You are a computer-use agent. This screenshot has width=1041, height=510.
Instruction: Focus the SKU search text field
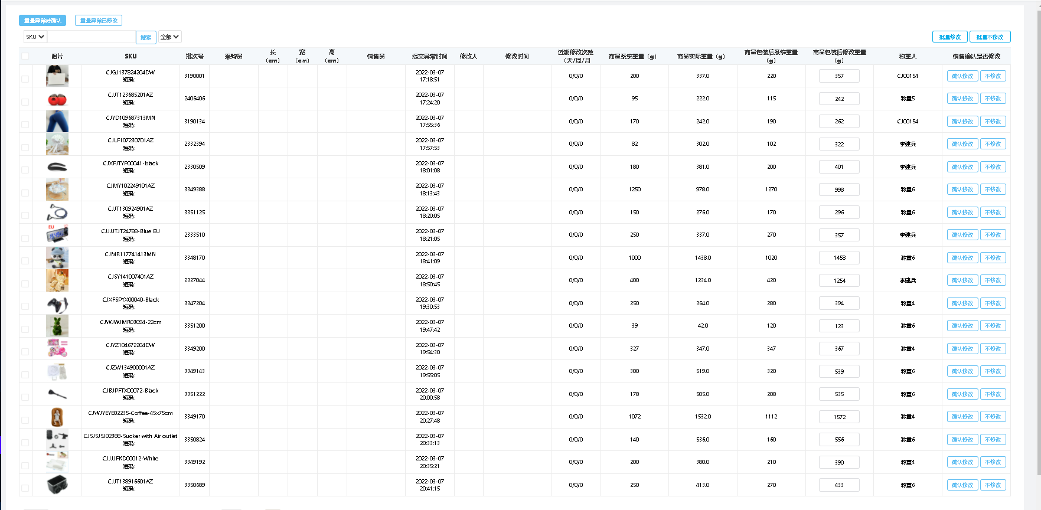coord(92,37)
